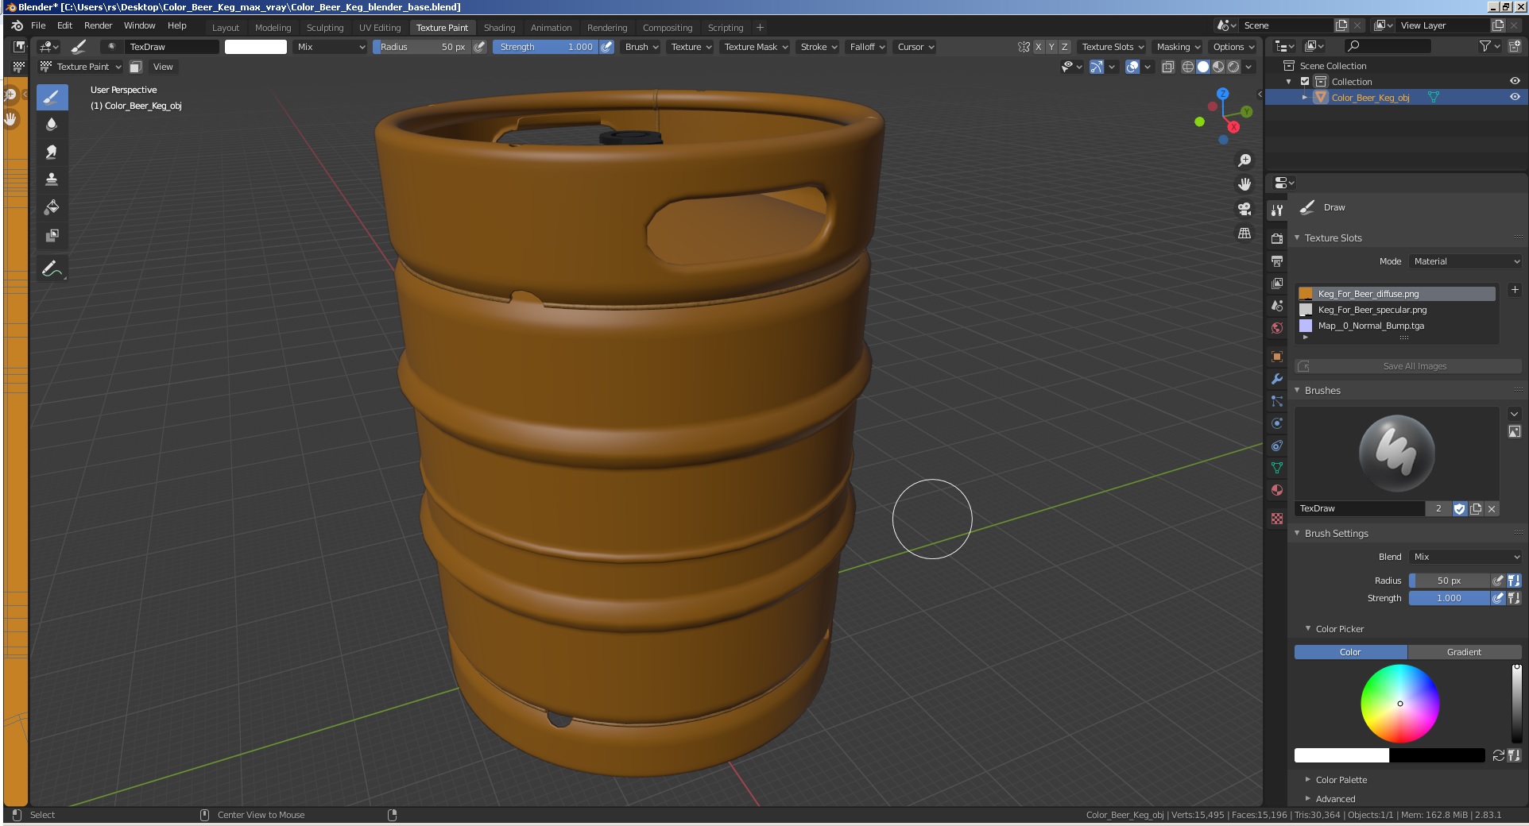The image size is (1529, 826).
Task: Click Save All Images button
Action: coord(1408,366)
